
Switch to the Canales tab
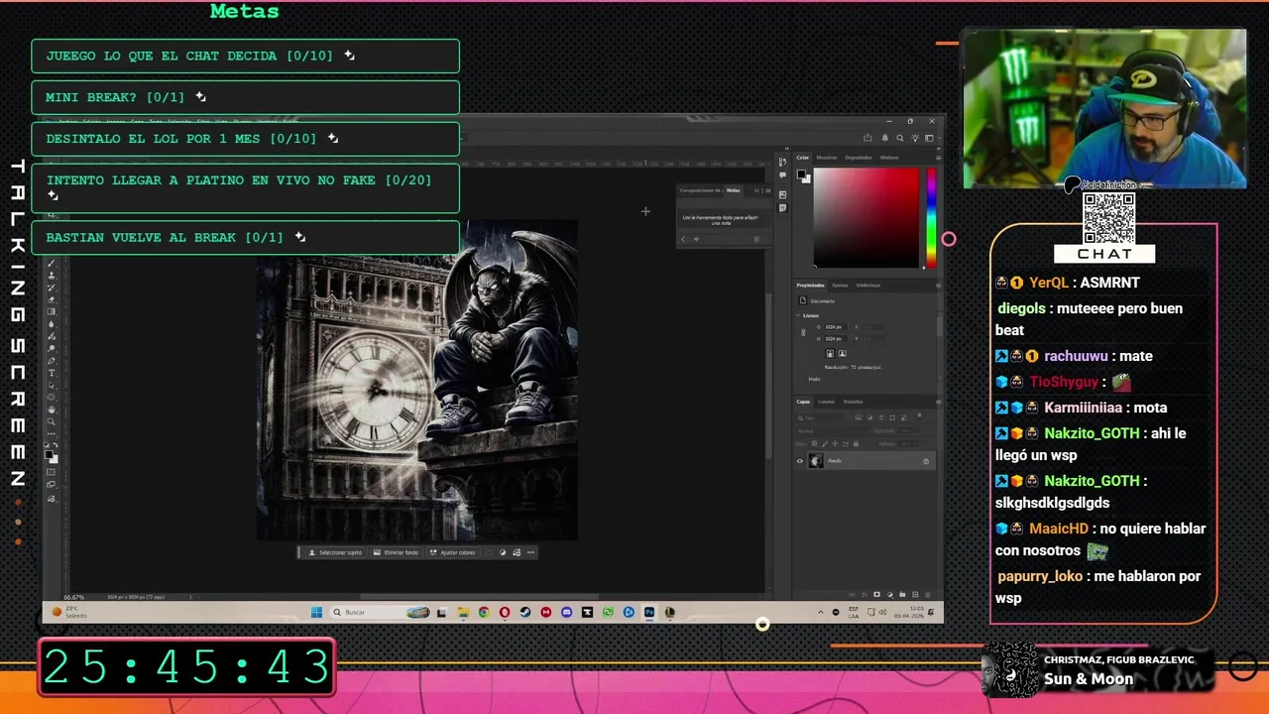click(826, 402)
